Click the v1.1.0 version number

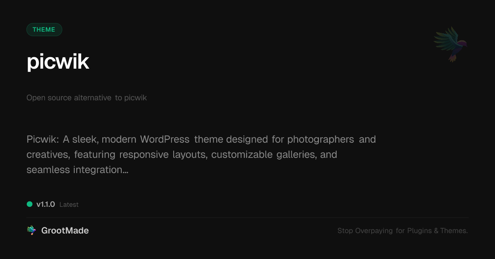click(x=45, y=204)
